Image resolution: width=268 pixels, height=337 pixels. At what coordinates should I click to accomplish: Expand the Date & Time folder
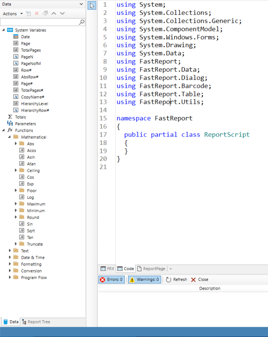point(10,257)
